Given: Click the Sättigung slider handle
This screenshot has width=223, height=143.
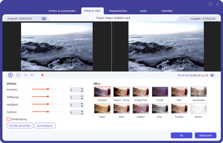Looking at the screenshot, I should (48, 97).
